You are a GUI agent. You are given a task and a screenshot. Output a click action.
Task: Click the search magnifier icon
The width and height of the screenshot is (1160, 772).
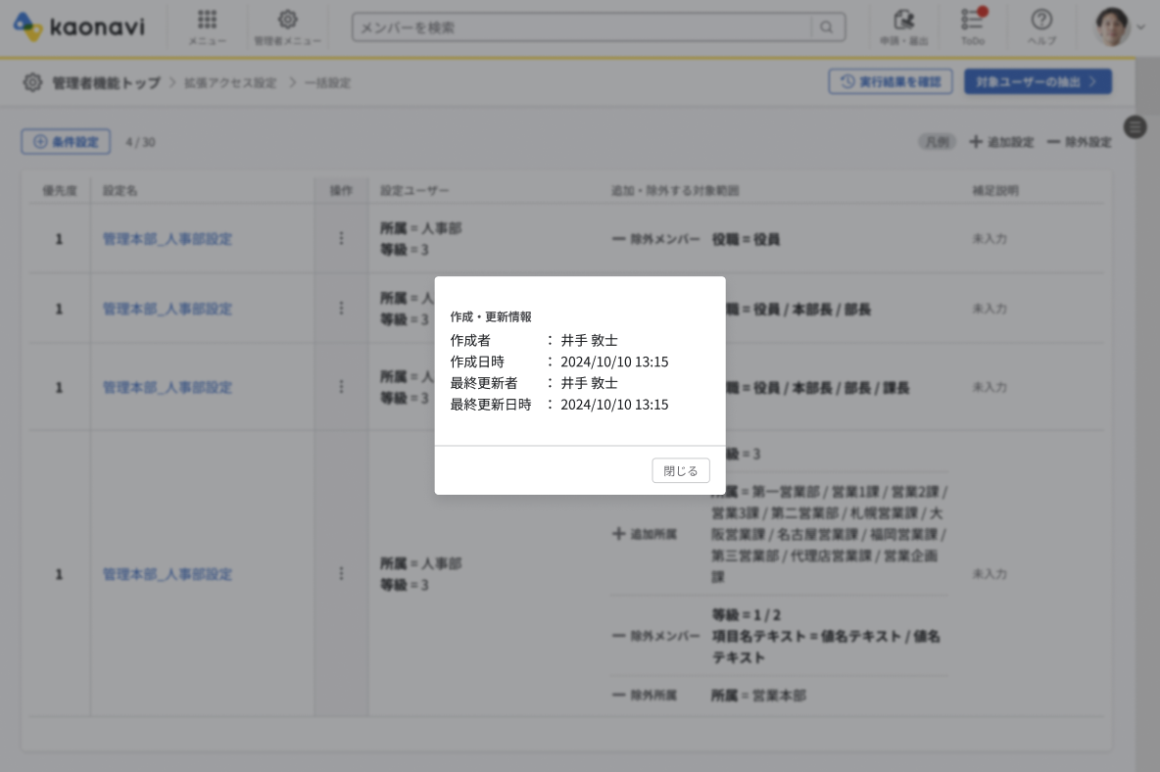[827, 27]
